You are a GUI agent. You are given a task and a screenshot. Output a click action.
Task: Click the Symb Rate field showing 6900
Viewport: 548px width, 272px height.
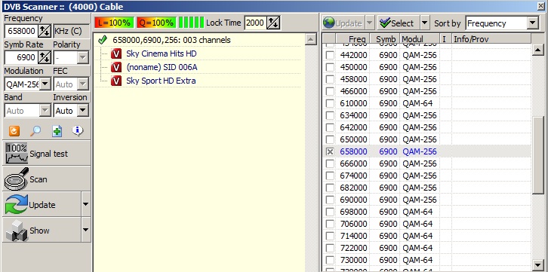(x=21, y=57)
